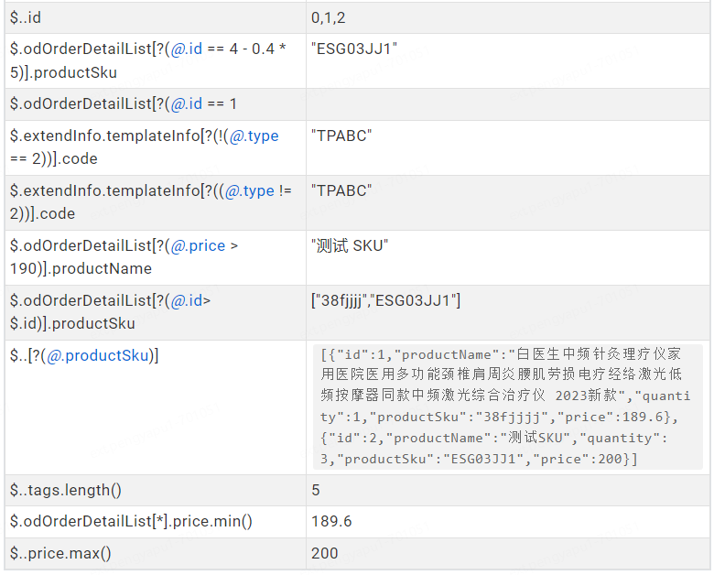Select the $..price.max() expression
Screen dimensions: 714x575
(60, 553)
